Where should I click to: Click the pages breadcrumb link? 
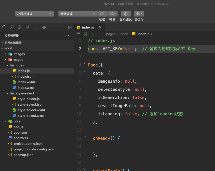(x=111, y=34)
